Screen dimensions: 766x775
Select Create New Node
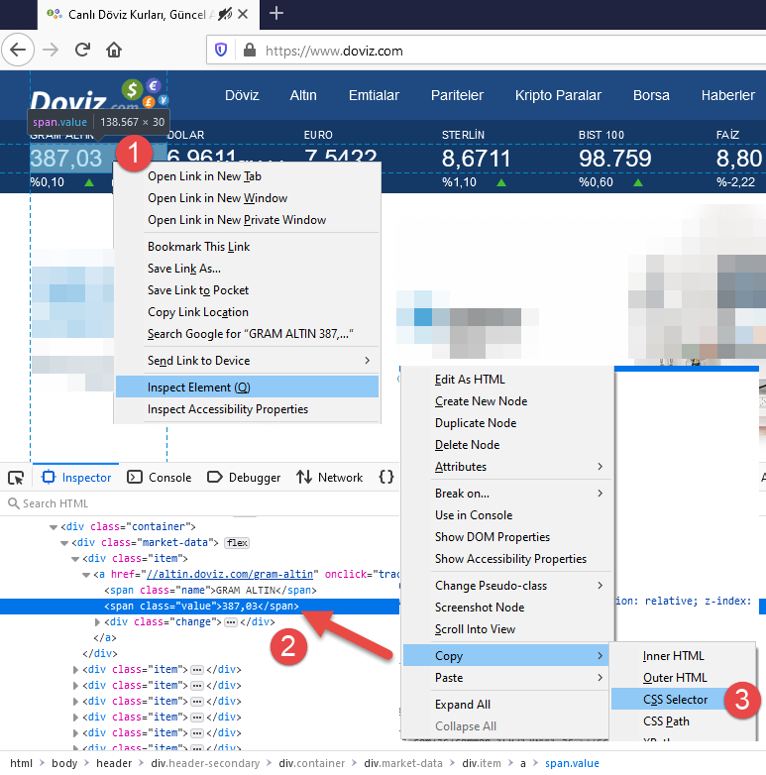tap(507, 400)
